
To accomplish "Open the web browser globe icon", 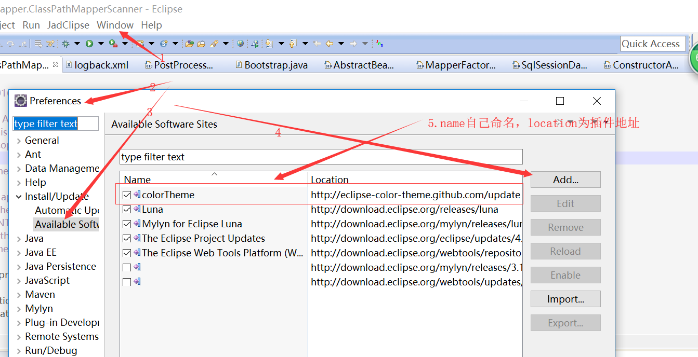I will (x=240, y=44).
